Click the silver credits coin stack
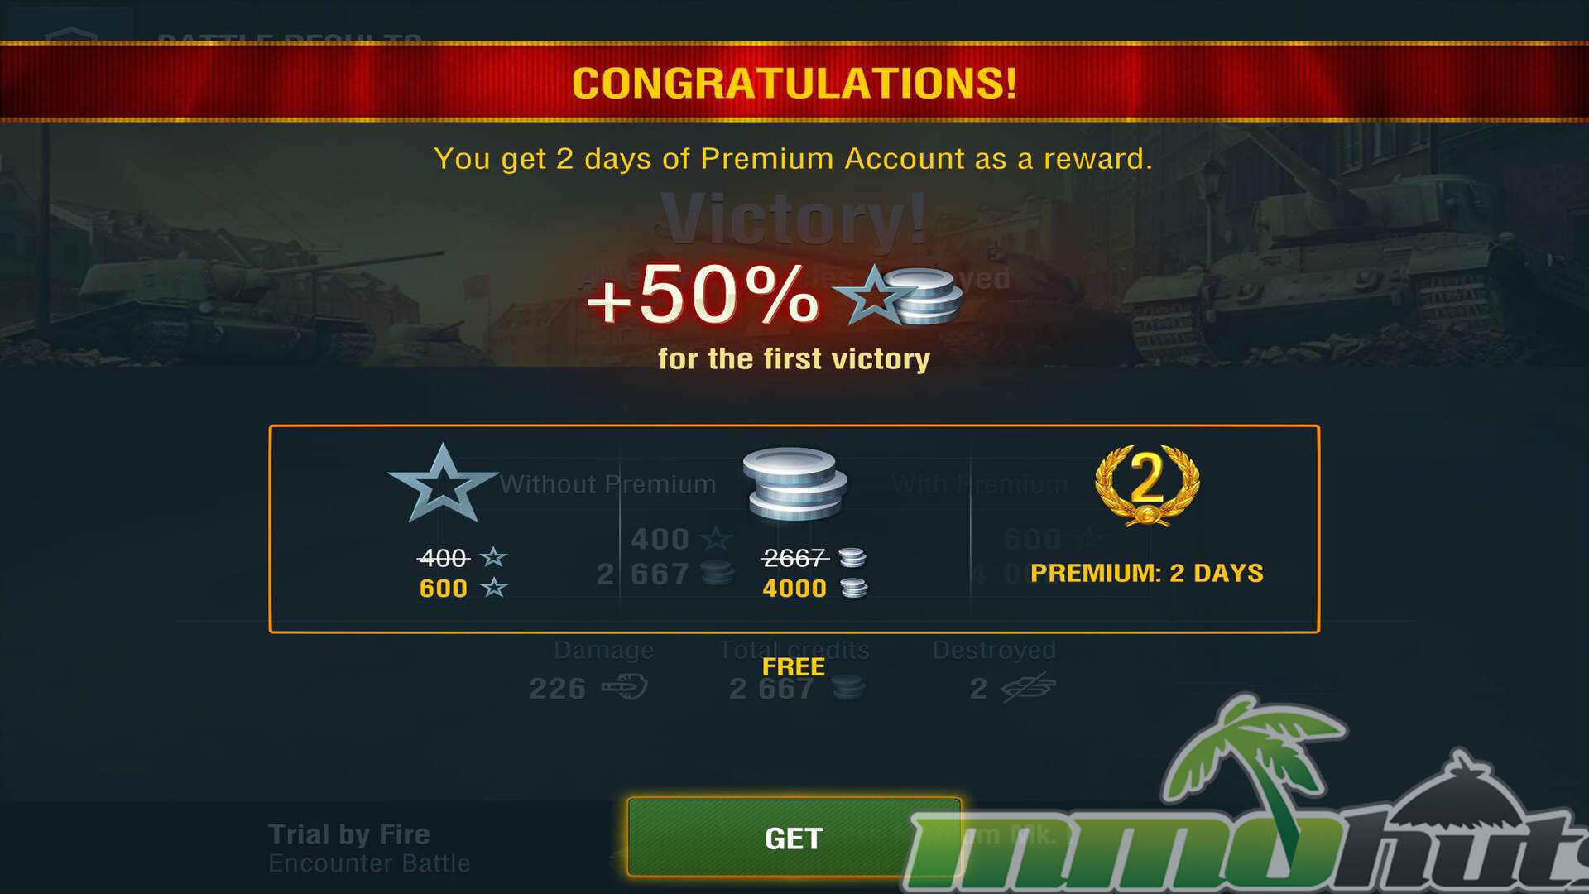The width and height of the screenshot is (1589, 894). coord(794,484)
